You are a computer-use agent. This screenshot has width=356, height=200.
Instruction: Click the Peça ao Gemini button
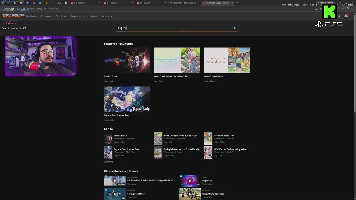click(326, 3)
